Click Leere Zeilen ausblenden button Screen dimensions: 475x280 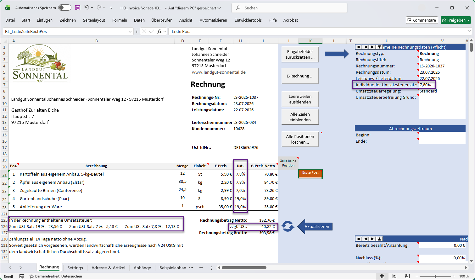300,99
